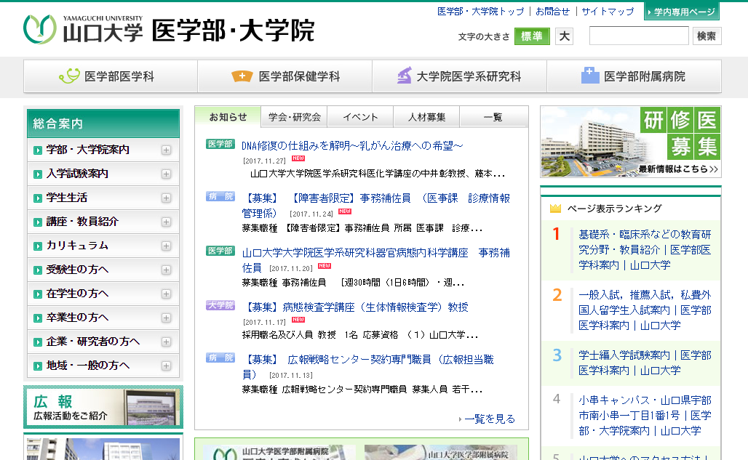Click the hospital icon for 医学部附属病院
Image resolution: width=748 pixels, height=460 pixels.
(590, 76)
